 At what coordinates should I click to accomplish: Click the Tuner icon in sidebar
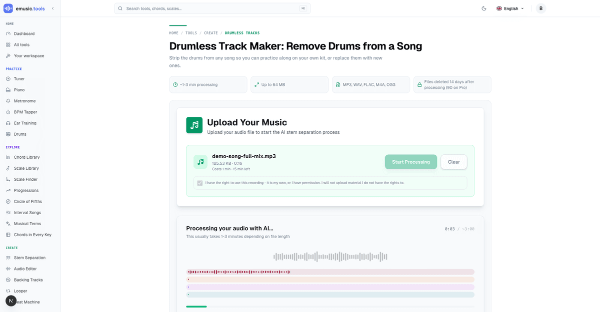tap(8, 79)
